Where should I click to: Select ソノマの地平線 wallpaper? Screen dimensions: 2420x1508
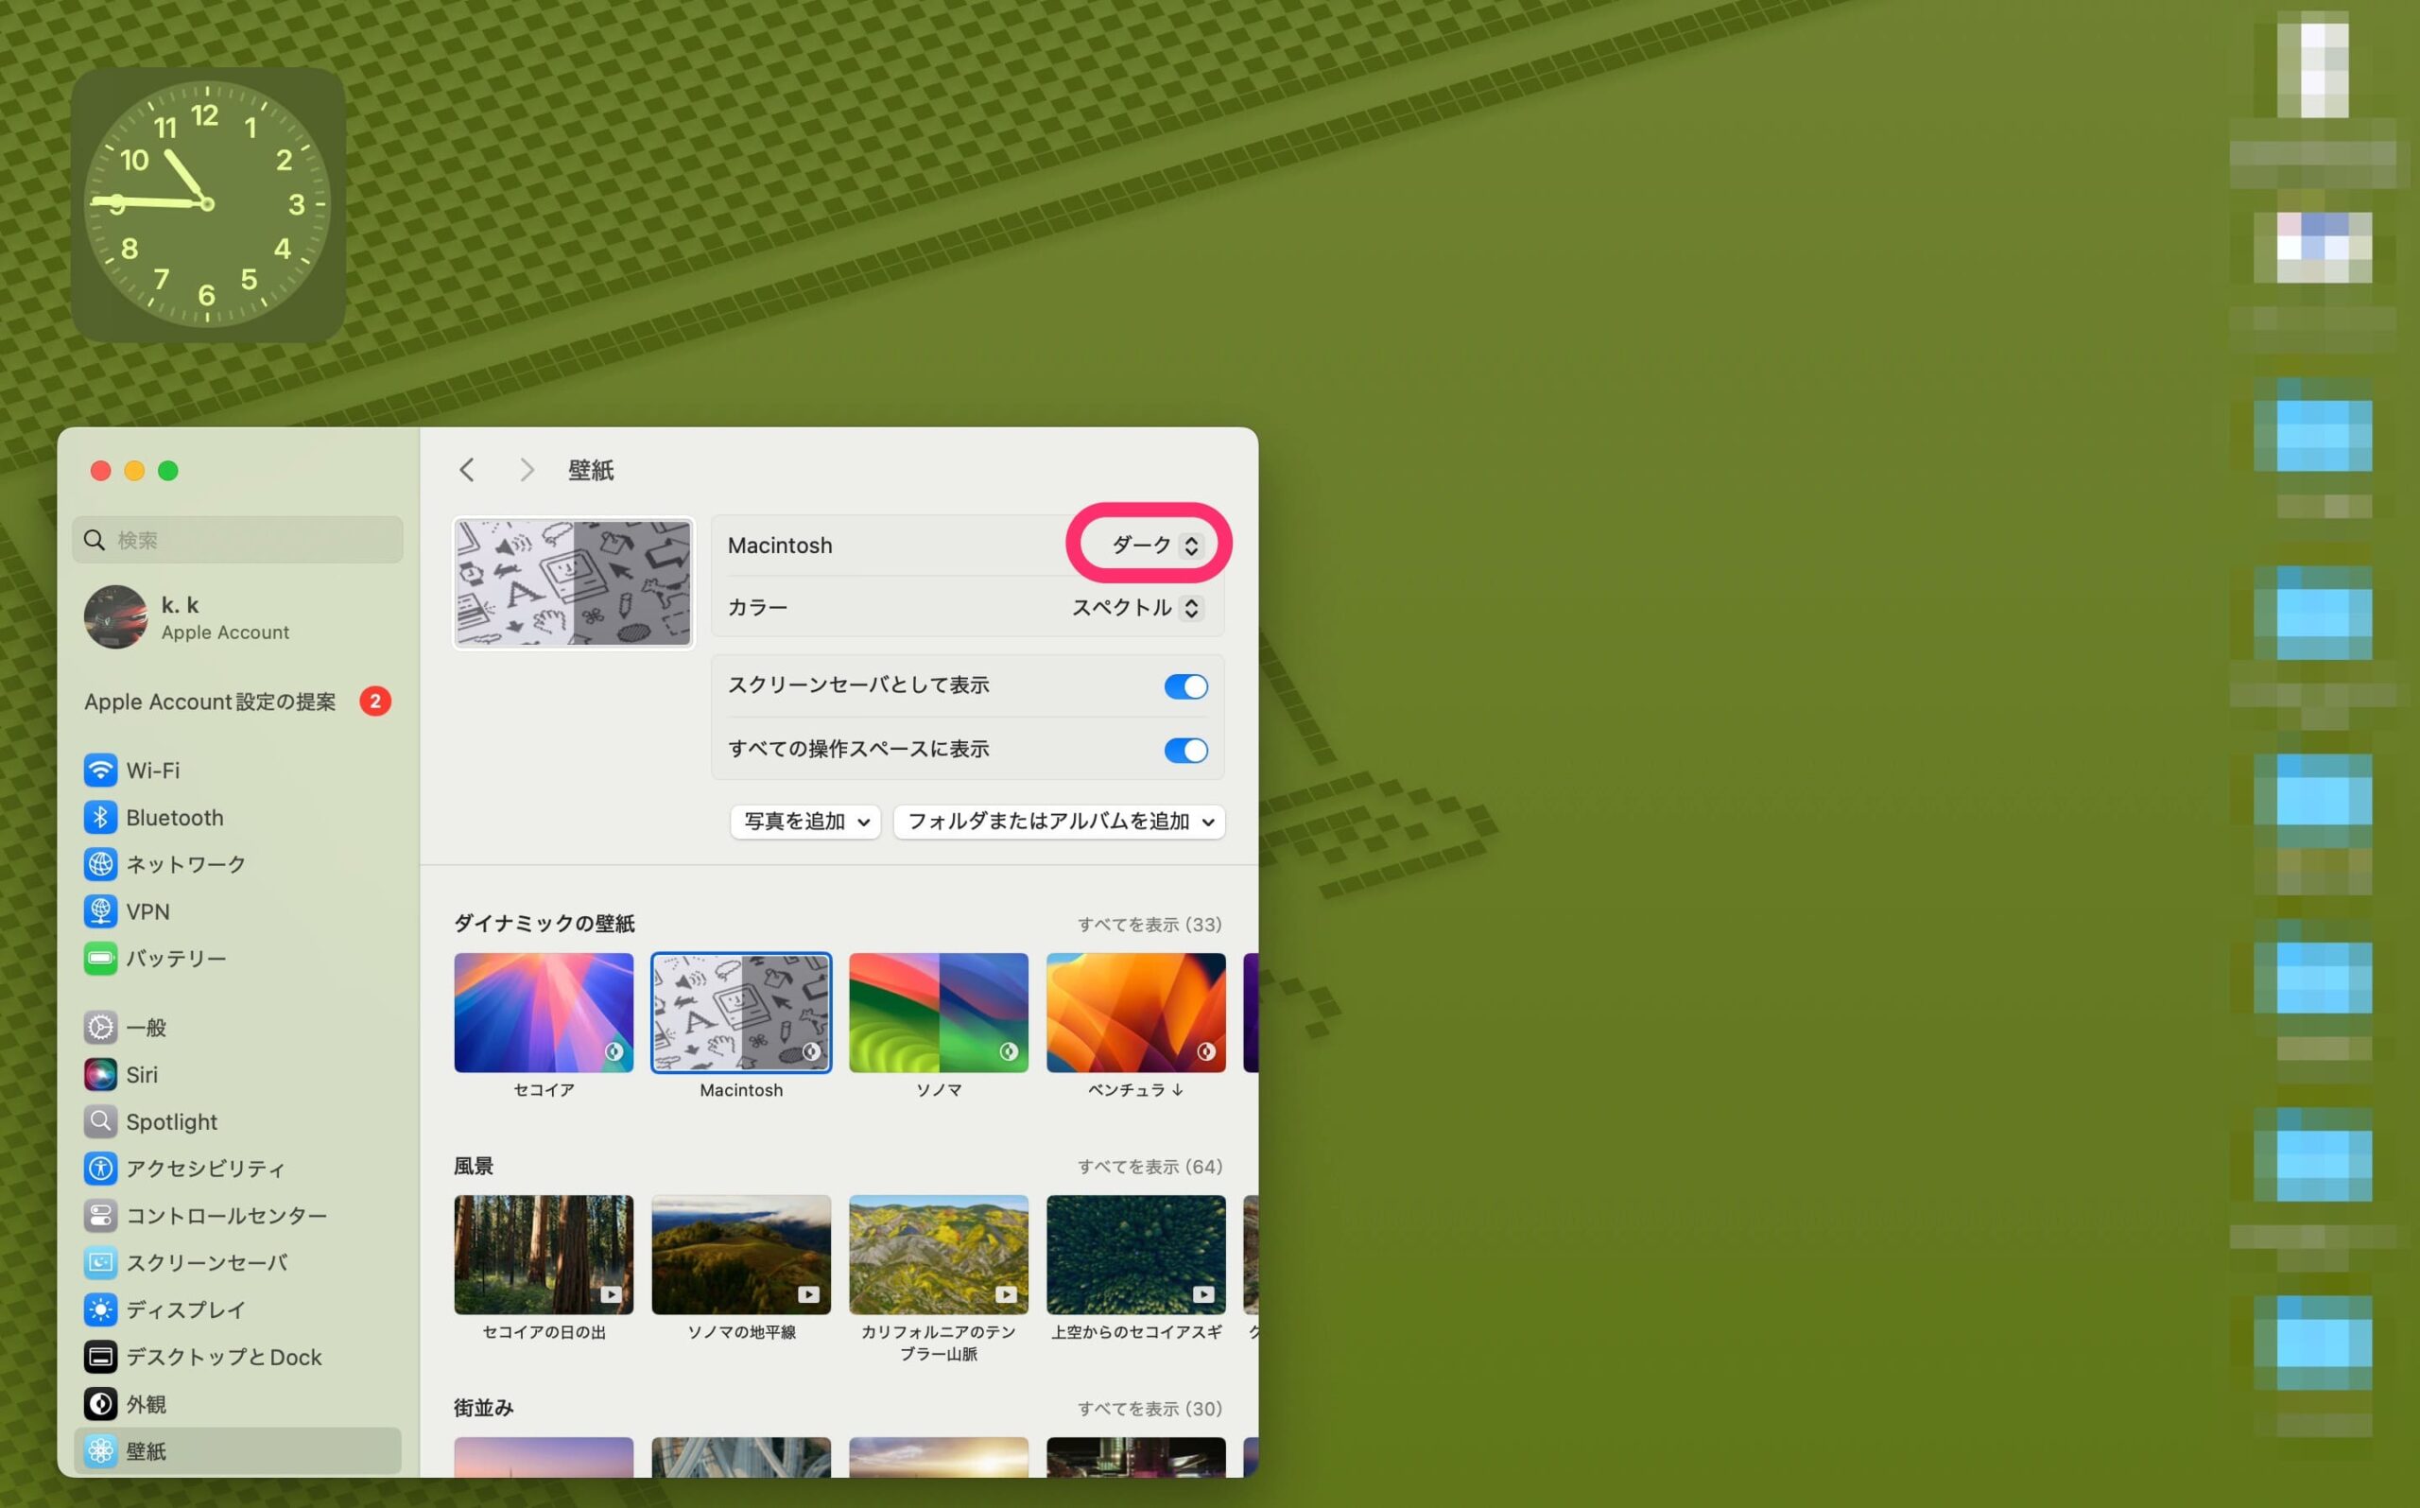pyautogui.click(x=741, y=1255)
